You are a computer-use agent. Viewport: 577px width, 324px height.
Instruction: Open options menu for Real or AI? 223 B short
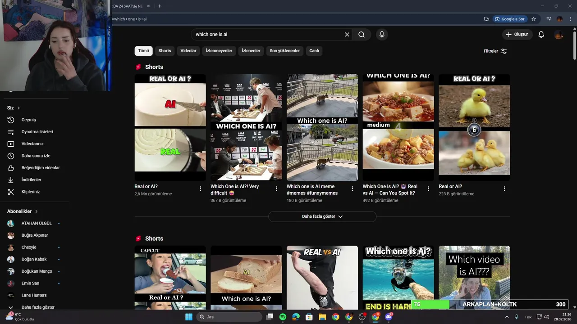[504, 189]
